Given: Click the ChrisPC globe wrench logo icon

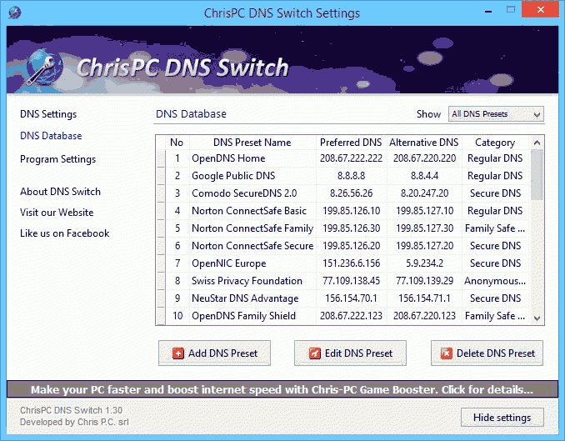Looking at the screenshot, I should 42,66.
